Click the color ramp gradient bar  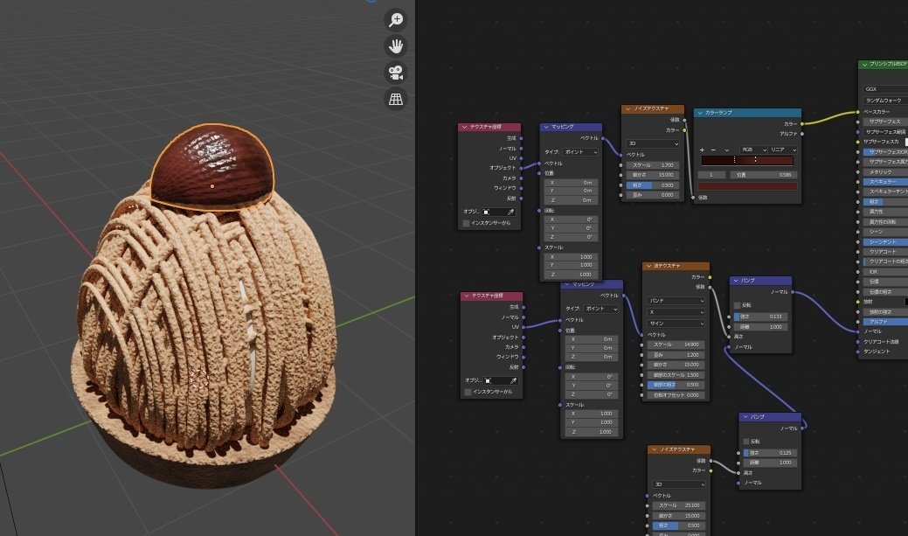pyautogui.click(x=747, y=160)
